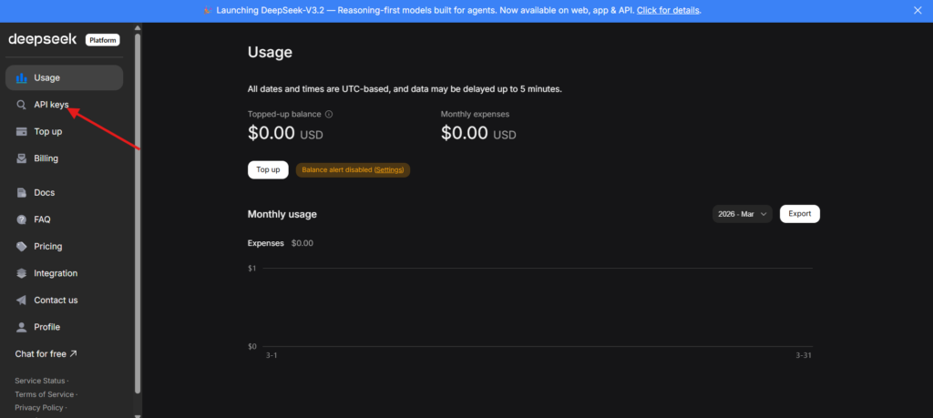The image size is (933, 418).
Task: Click the Pricing tag icon
Action: coord(21,247)
